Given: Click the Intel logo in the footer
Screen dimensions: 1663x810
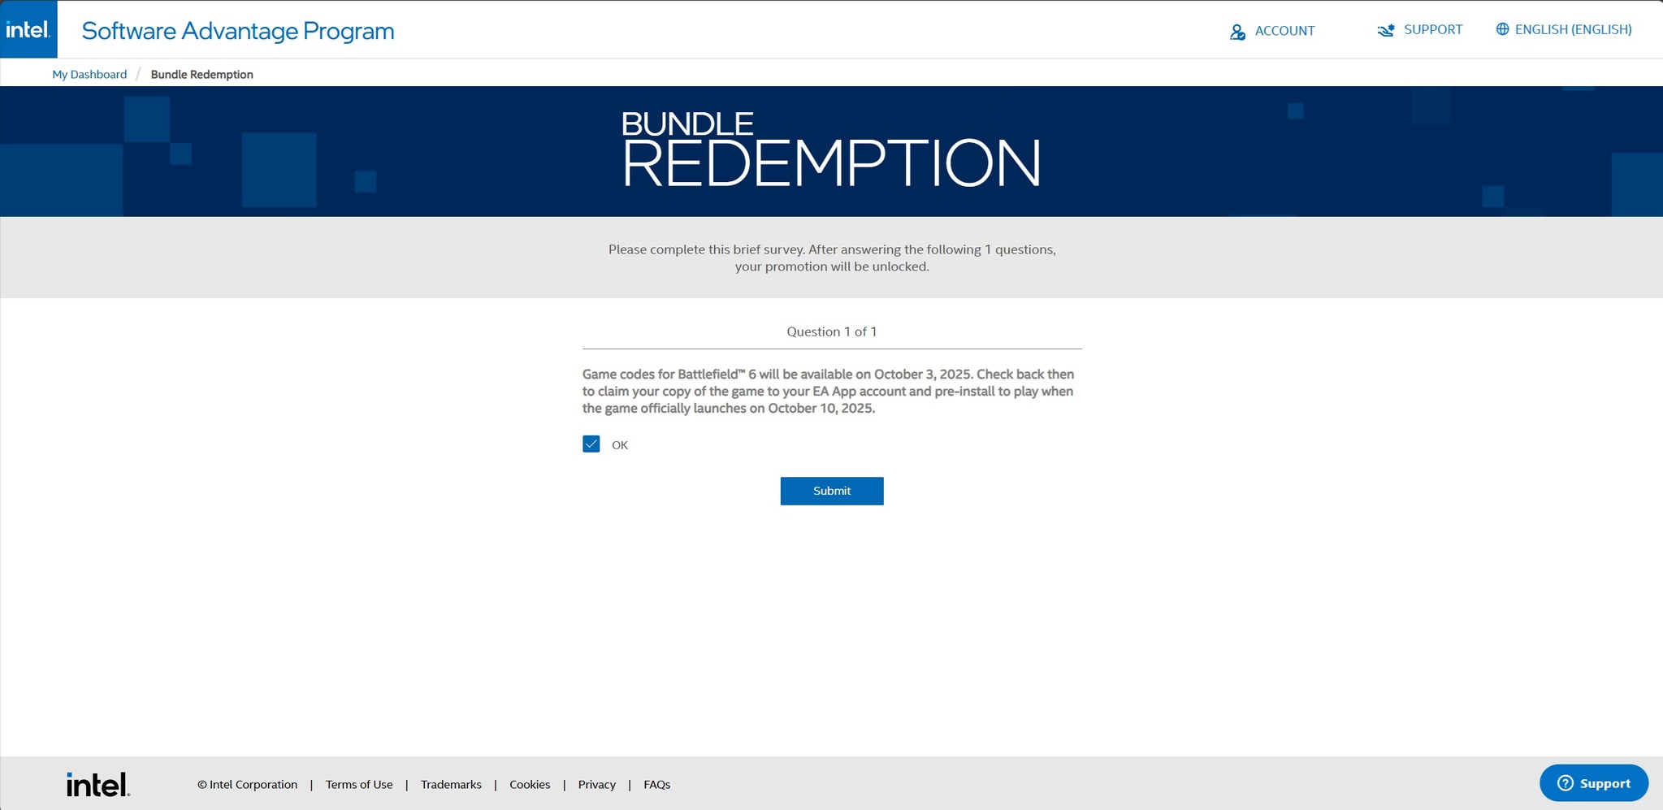Looking at the screenshot, I should pos(98,784).
